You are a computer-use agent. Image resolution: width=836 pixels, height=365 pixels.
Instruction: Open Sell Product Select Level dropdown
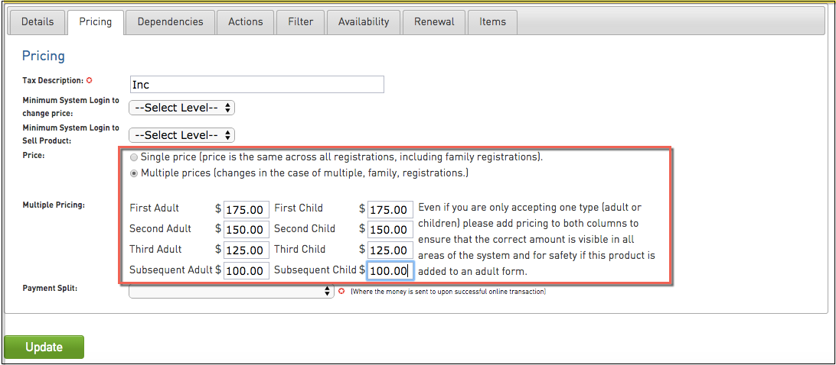point(181,135)
